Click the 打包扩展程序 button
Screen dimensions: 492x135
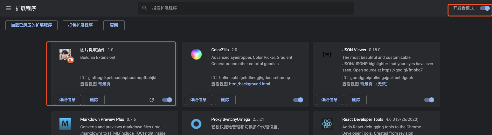click(80, 25)
